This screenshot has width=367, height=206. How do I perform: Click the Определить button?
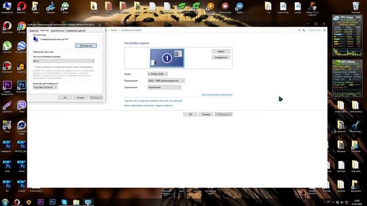tap(221, 57)
